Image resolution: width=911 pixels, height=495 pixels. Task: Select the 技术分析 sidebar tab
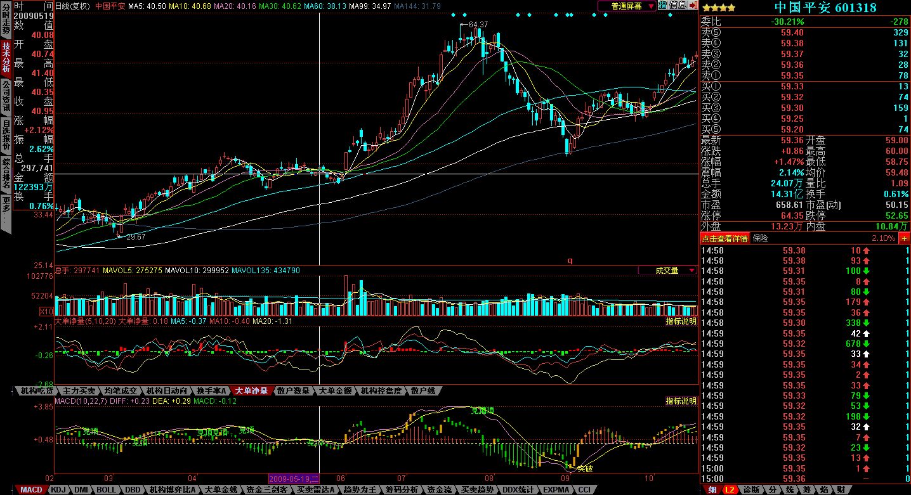pos(6,58)
